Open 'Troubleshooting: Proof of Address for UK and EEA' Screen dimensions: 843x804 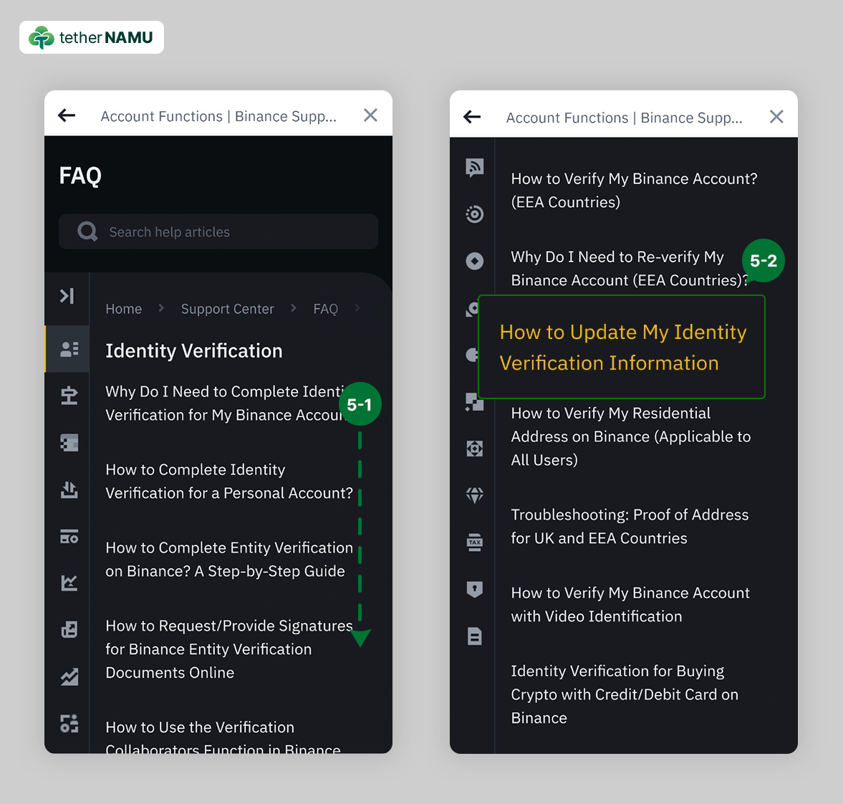pos(630,527)
